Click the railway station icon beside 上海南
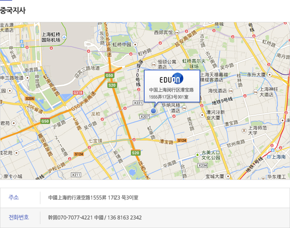Image resolution: width=290 pixels, height=228 pixels. click(269, 157)
